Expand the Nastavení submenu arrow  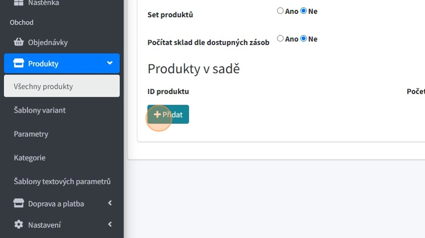[x=110, y=225]
